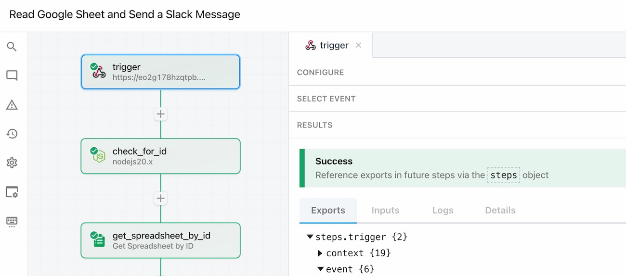Screen dimensions: 626x276
Task: Expand the CONFIGURE section
Action: (x=320, y=73)
